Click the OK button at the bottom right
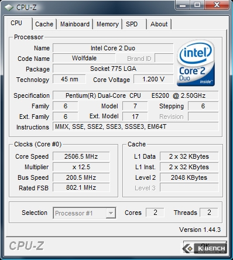The height and width of the screenshot is (260, 233). 205,247
